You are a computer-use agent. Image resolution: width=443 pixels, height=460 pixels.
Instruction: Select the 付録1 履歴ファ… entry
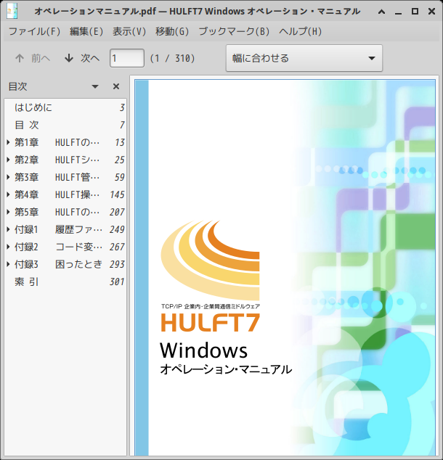tap(65, 229)
